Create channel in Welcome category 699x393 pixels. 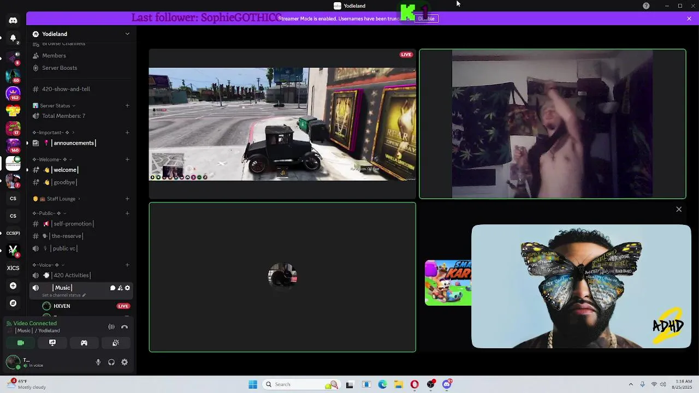click(127, 159)
